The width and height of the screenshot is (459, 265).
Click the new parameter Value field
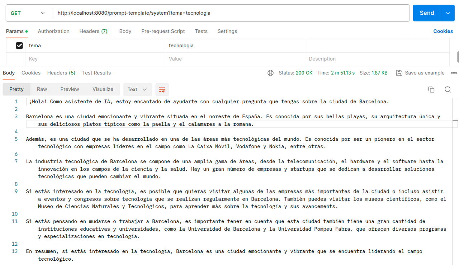[x=235, y=59]
